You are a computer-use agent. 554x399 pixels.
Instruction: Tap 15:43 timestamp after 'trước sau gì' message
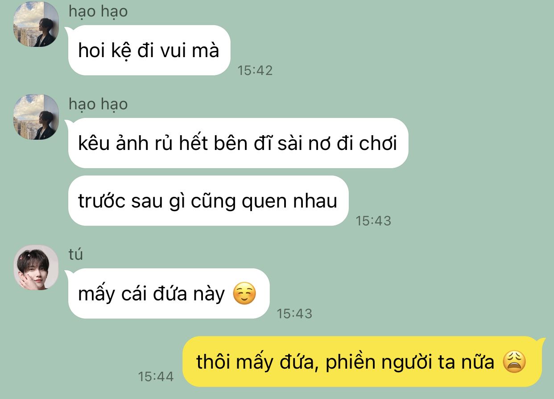tap(373, 221)
